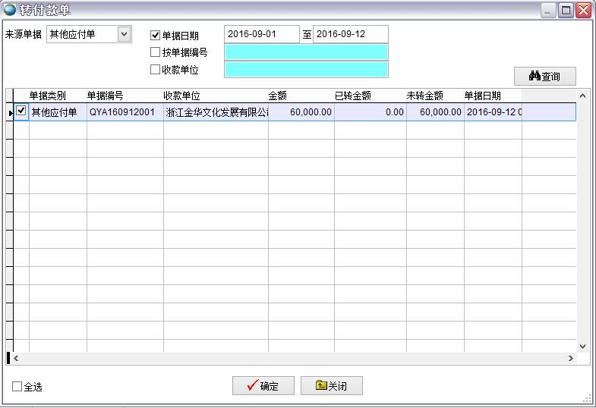Click the 单据编号 column header
Viewport: 596px width, 408px height.
[x=106, y=96]
